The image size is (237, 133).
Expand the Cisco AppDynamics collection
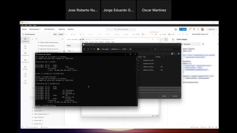tap(32, 114)
